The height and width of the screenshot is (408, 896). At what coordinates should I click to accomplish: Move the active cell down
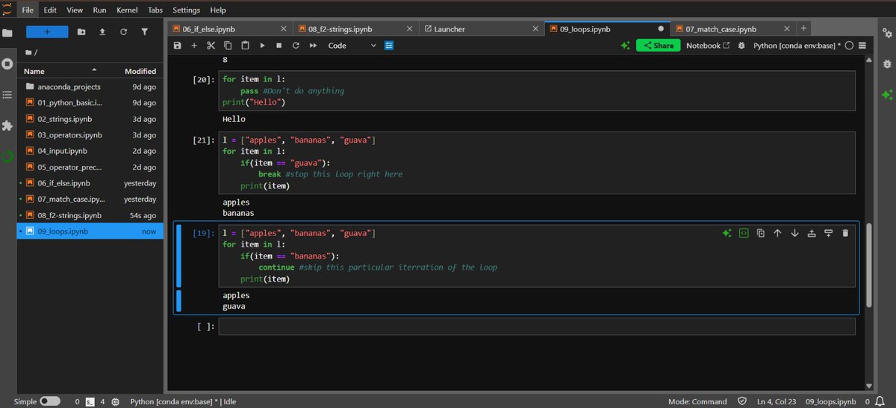[794, 233]
